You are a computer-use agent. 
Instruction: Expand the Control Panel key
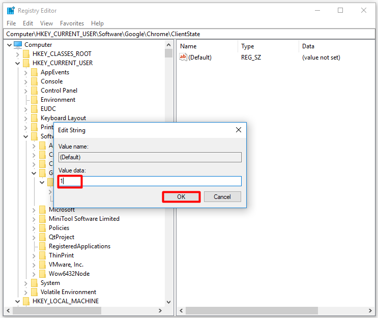click(26, 91)
